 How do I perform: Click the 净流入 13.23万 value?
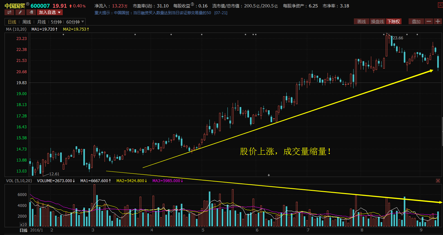click(120, 6)
